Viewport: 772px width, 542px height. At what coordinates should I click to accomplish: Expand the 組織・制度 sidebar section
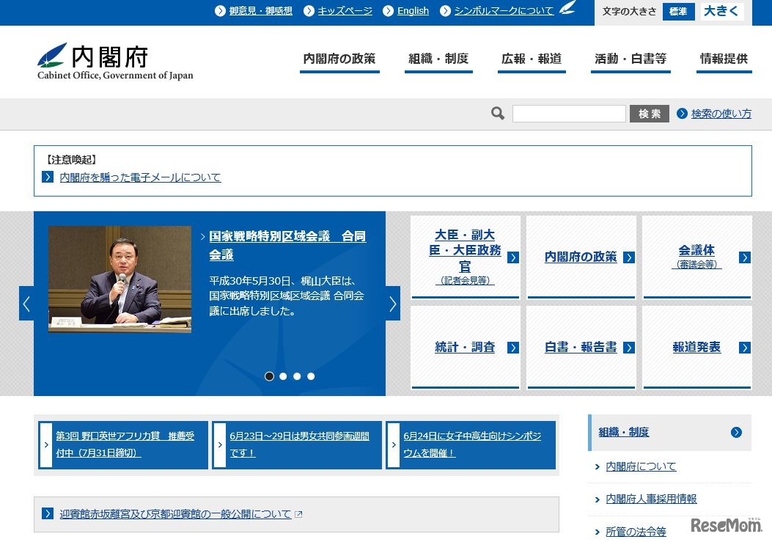coord(738,432)
